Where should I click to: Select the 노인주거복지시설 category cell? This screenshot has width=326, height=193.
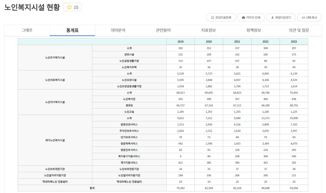(x=55, y=58)
